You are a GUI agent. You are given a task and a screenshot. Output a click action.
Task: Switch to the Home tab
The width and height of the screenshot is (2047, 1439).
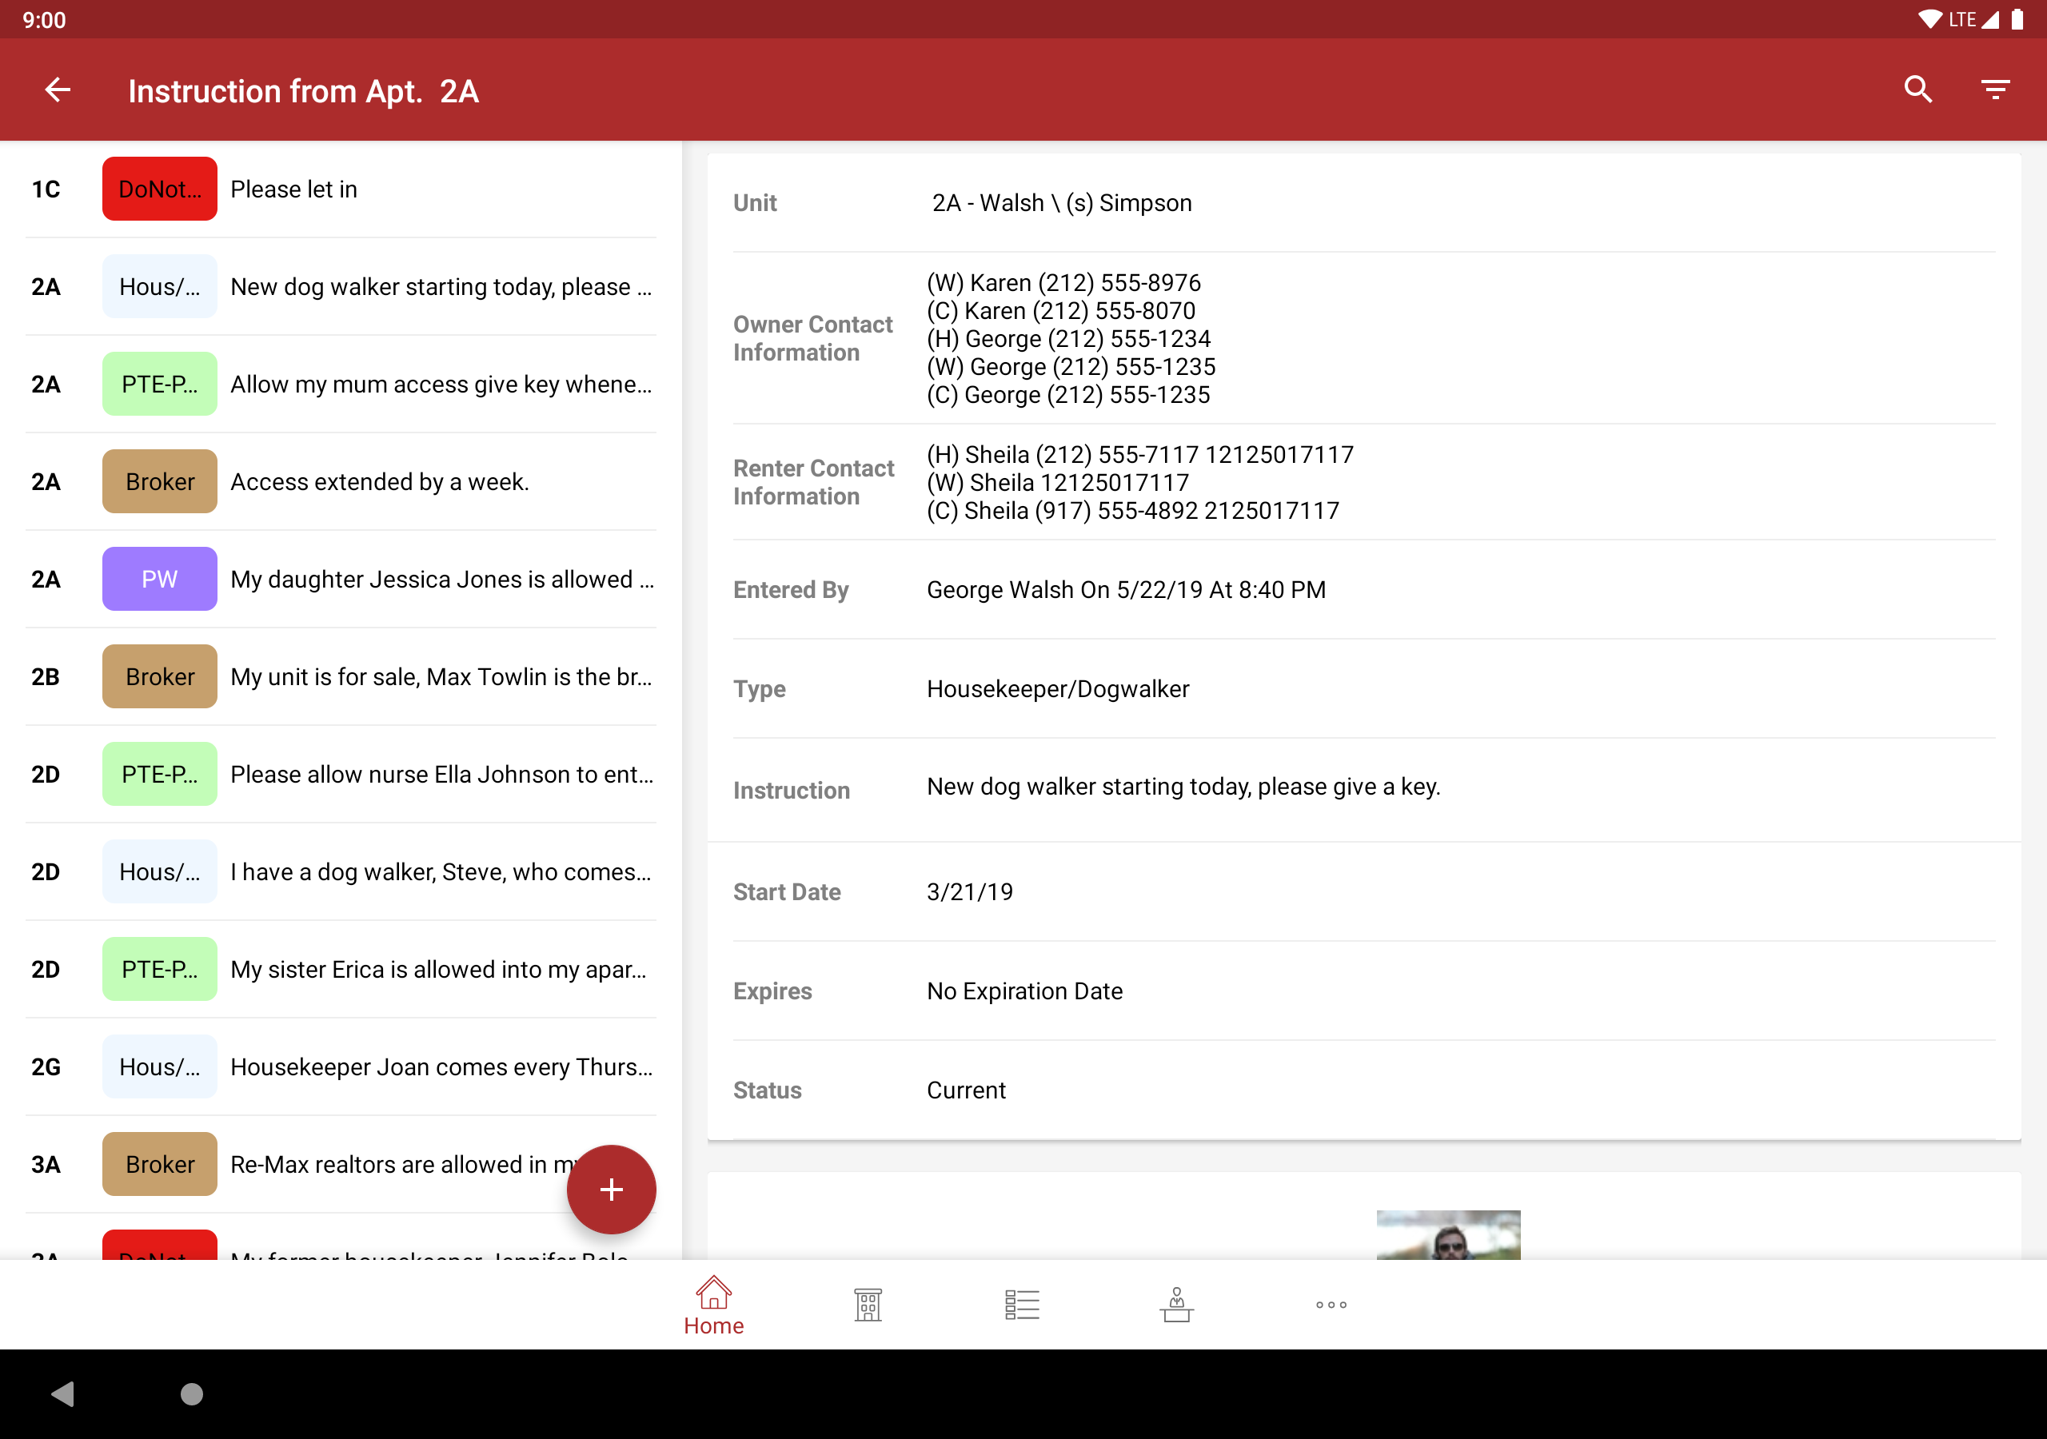tap(713, 1305)
